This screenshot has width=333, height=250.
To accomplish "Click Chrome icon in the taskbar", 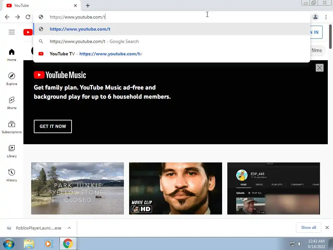I will (x=68, y=244).
